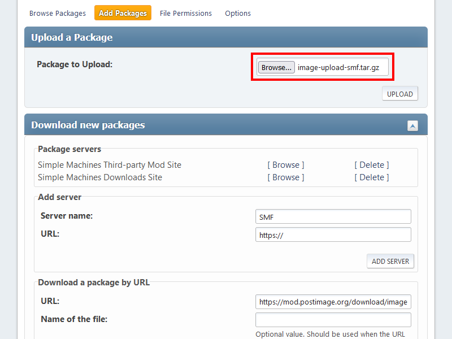Go to the Options tab

[x=238, y=13]
